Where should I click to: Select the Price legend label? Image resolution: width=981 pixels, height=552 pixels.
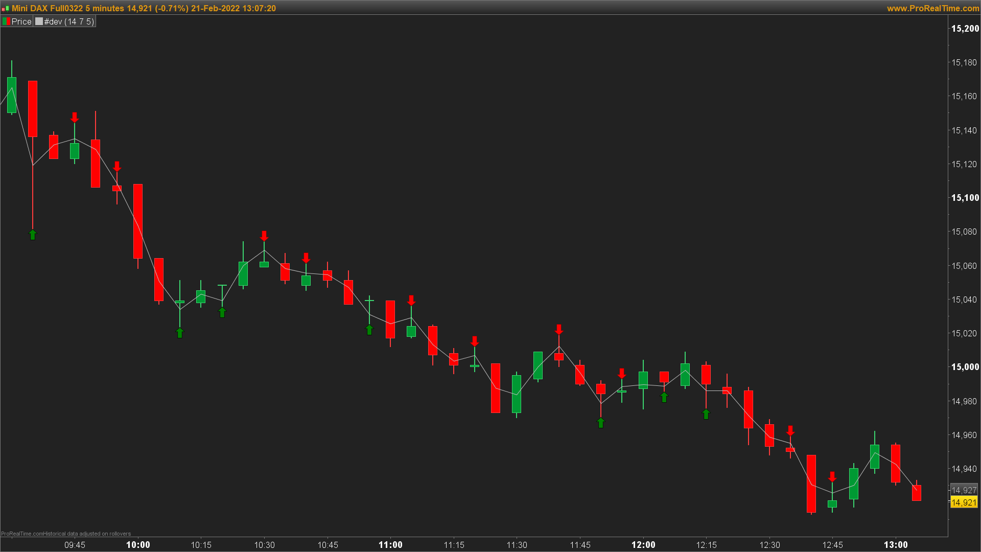[21, 21]
